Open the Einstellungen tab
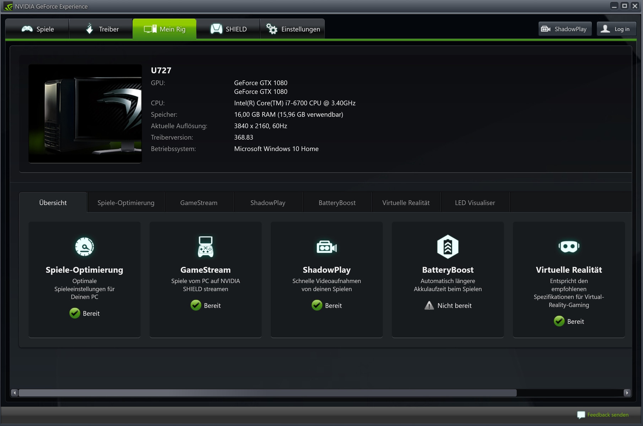Screen dimensions: 643x426 tap(292, 29)
